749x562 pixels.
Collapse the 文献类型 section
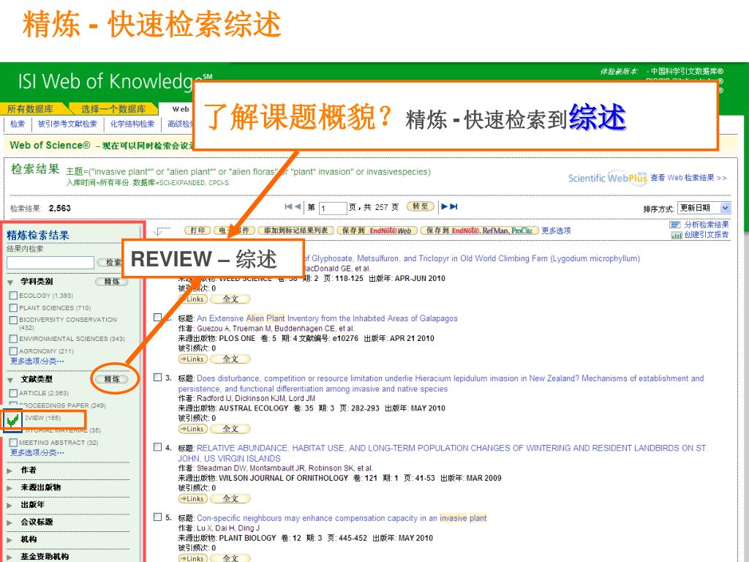(10, 381)
